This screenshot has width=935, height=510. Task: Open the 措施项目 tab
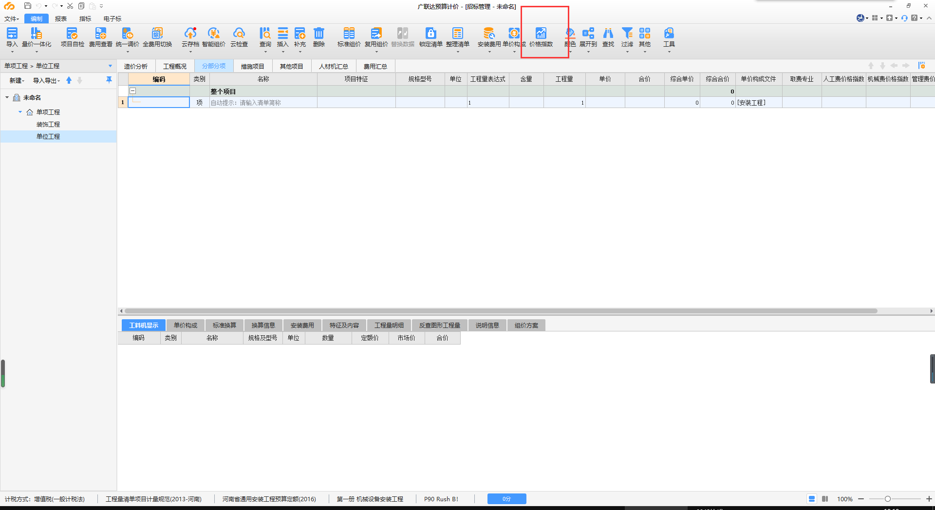[x=252, y=66]
